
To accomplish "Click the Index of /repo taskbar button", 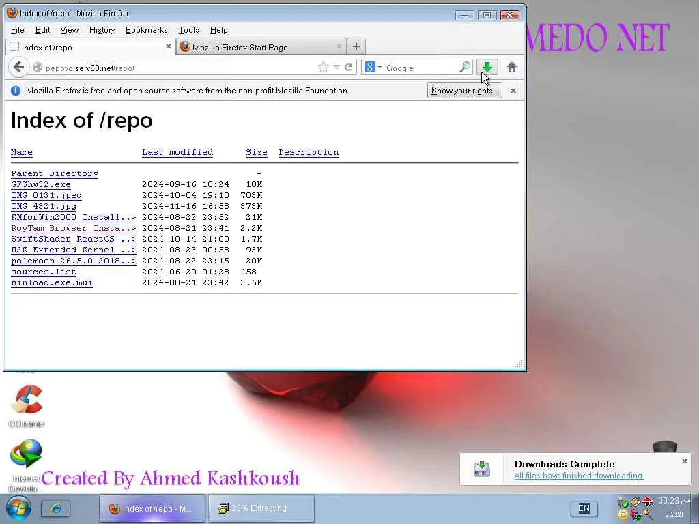I will (x=152, y=508).
